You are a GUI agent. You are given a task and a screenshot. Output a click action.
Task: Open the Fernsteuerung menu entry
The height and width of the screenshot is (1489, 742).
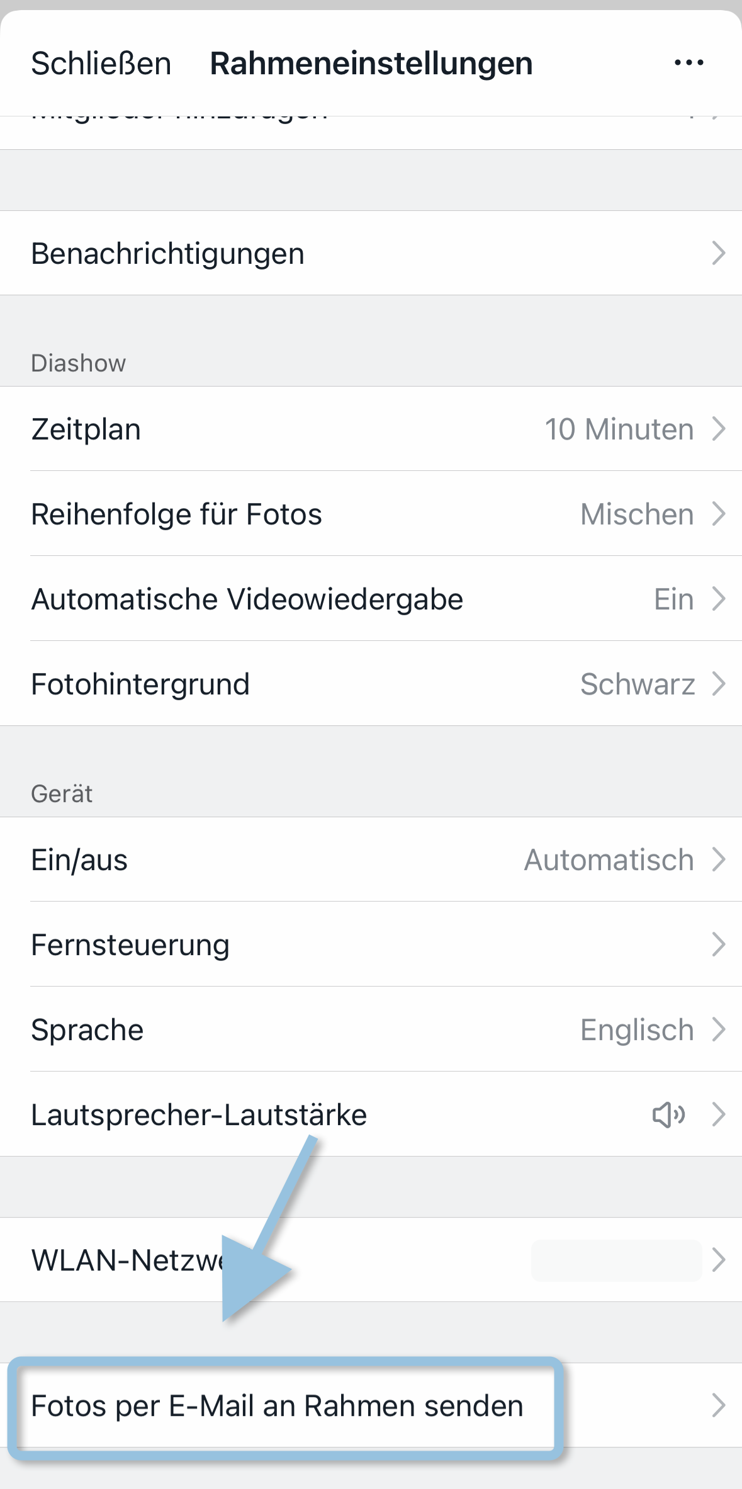click(x=130, y=945)
